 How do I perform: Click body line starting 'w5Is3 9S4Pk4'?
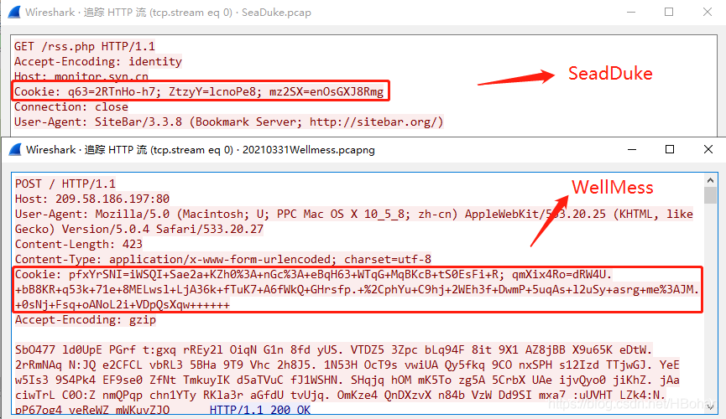point(347,380)
